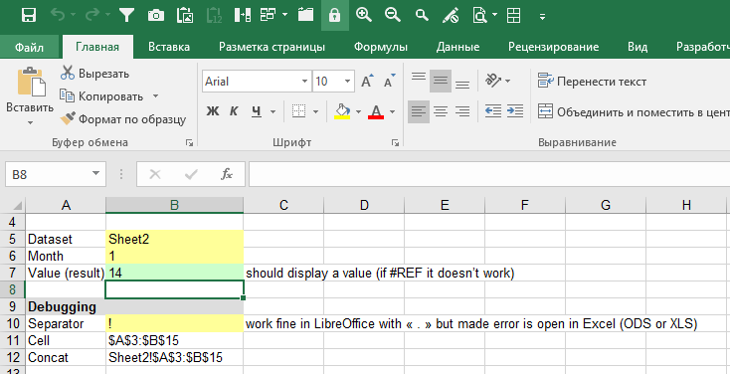The image size is (730, 374).
Task: Click the Camera snapshot icon
Action: 155,15
